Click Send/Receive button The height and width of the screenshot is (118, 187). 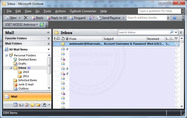tap(109, 18)
